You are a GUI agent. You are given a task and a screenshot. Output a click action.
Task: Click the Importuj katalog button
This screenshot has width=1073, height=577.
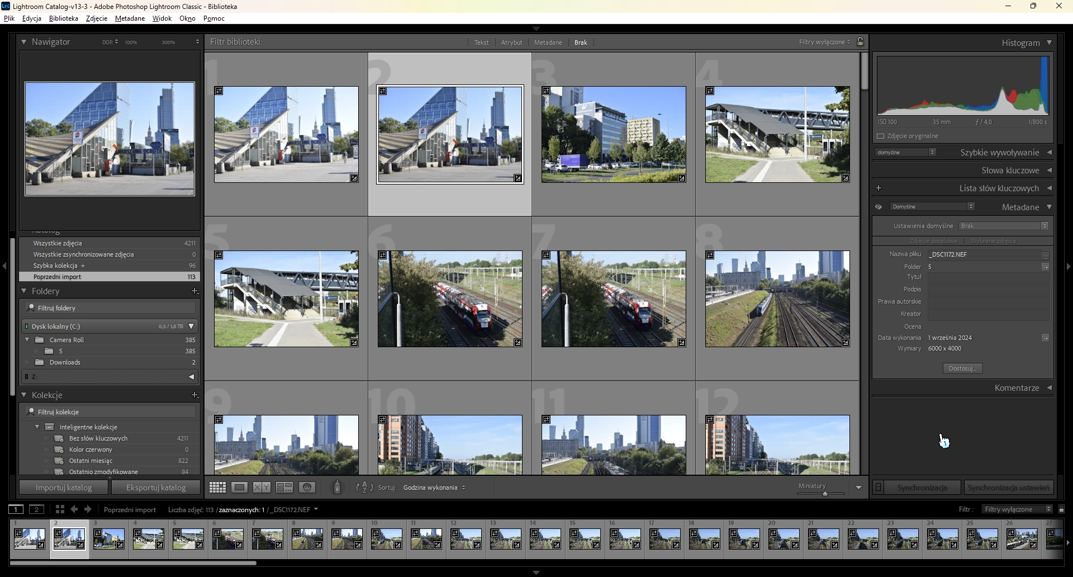(64, 488)
